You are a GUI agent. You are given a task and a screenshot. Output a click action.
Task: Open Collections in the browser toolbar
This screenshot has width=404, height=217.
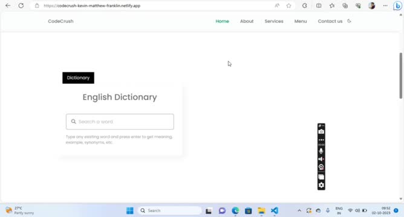pyautogui.click(x=345, y=5)
